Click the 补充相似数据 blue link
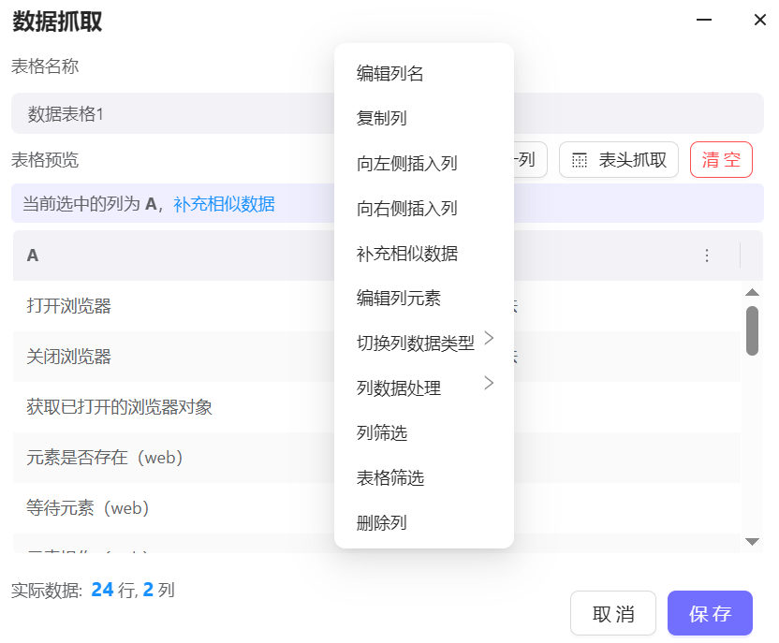Screen dimensions: 779x643 pyautogui.click(x=224, y=204)
